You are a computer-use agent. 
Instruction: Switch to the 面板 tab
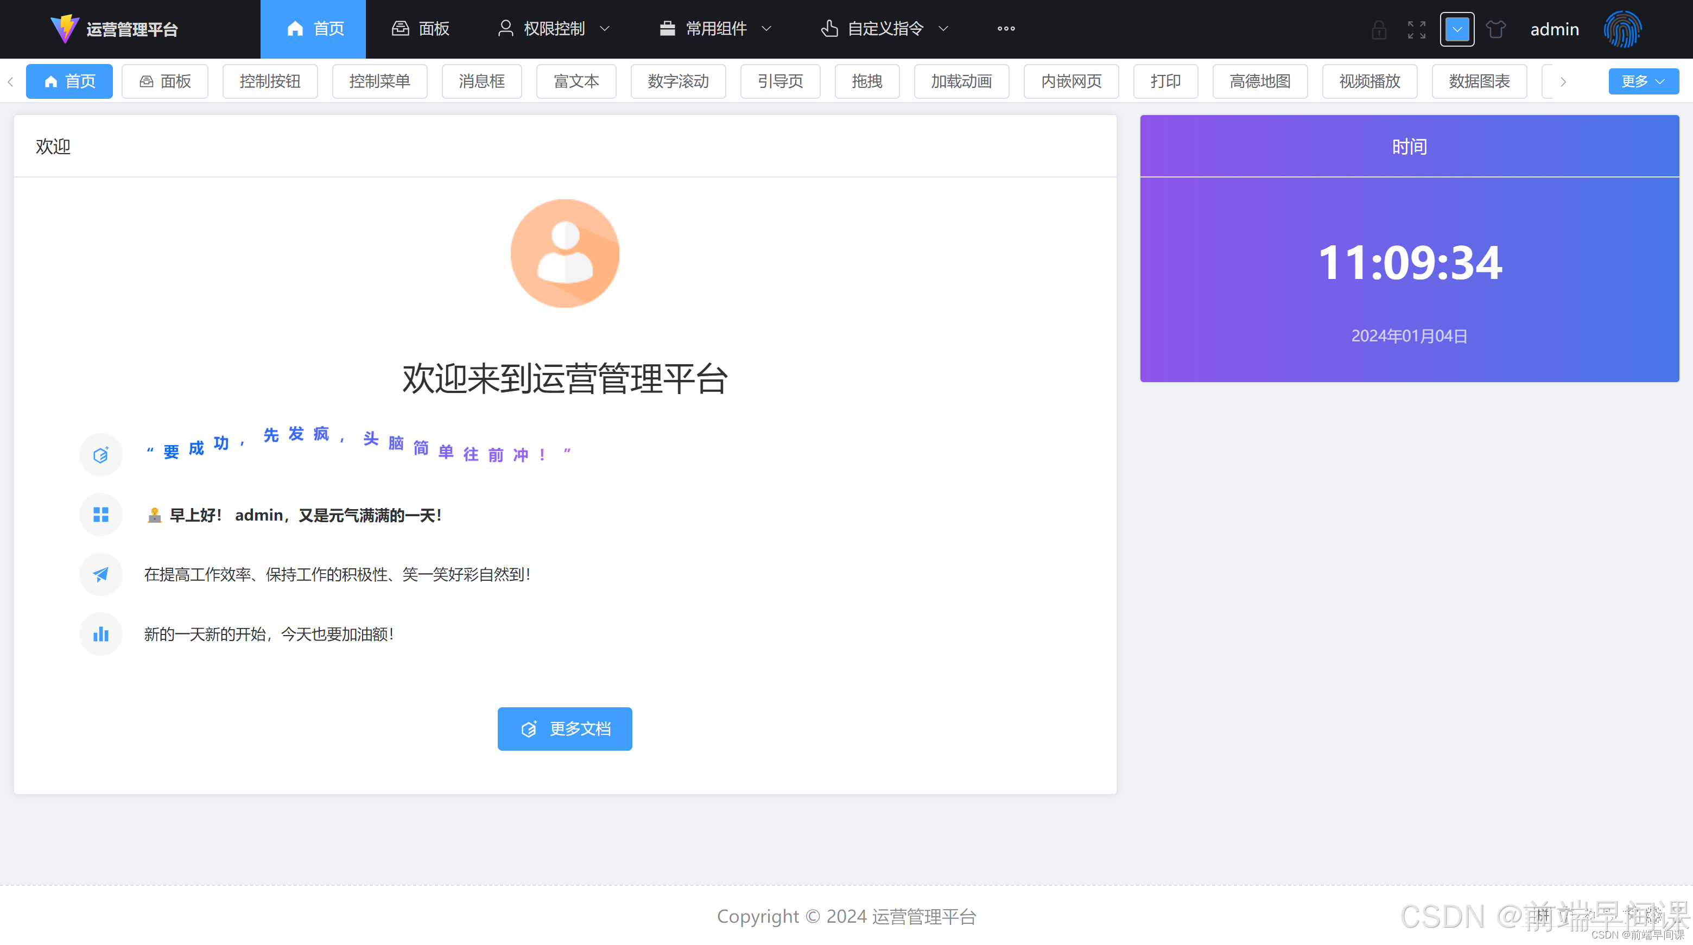coord(165,81)
